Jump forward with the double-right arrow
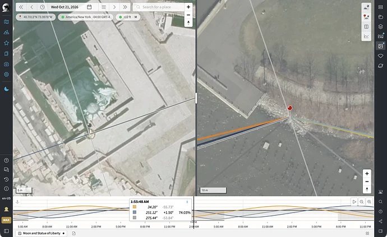The image size is (387, 237). [125, 7]
